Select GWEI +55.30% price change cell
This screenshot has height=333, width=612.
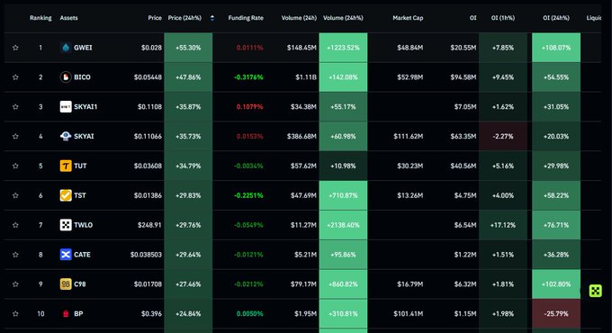188,48
